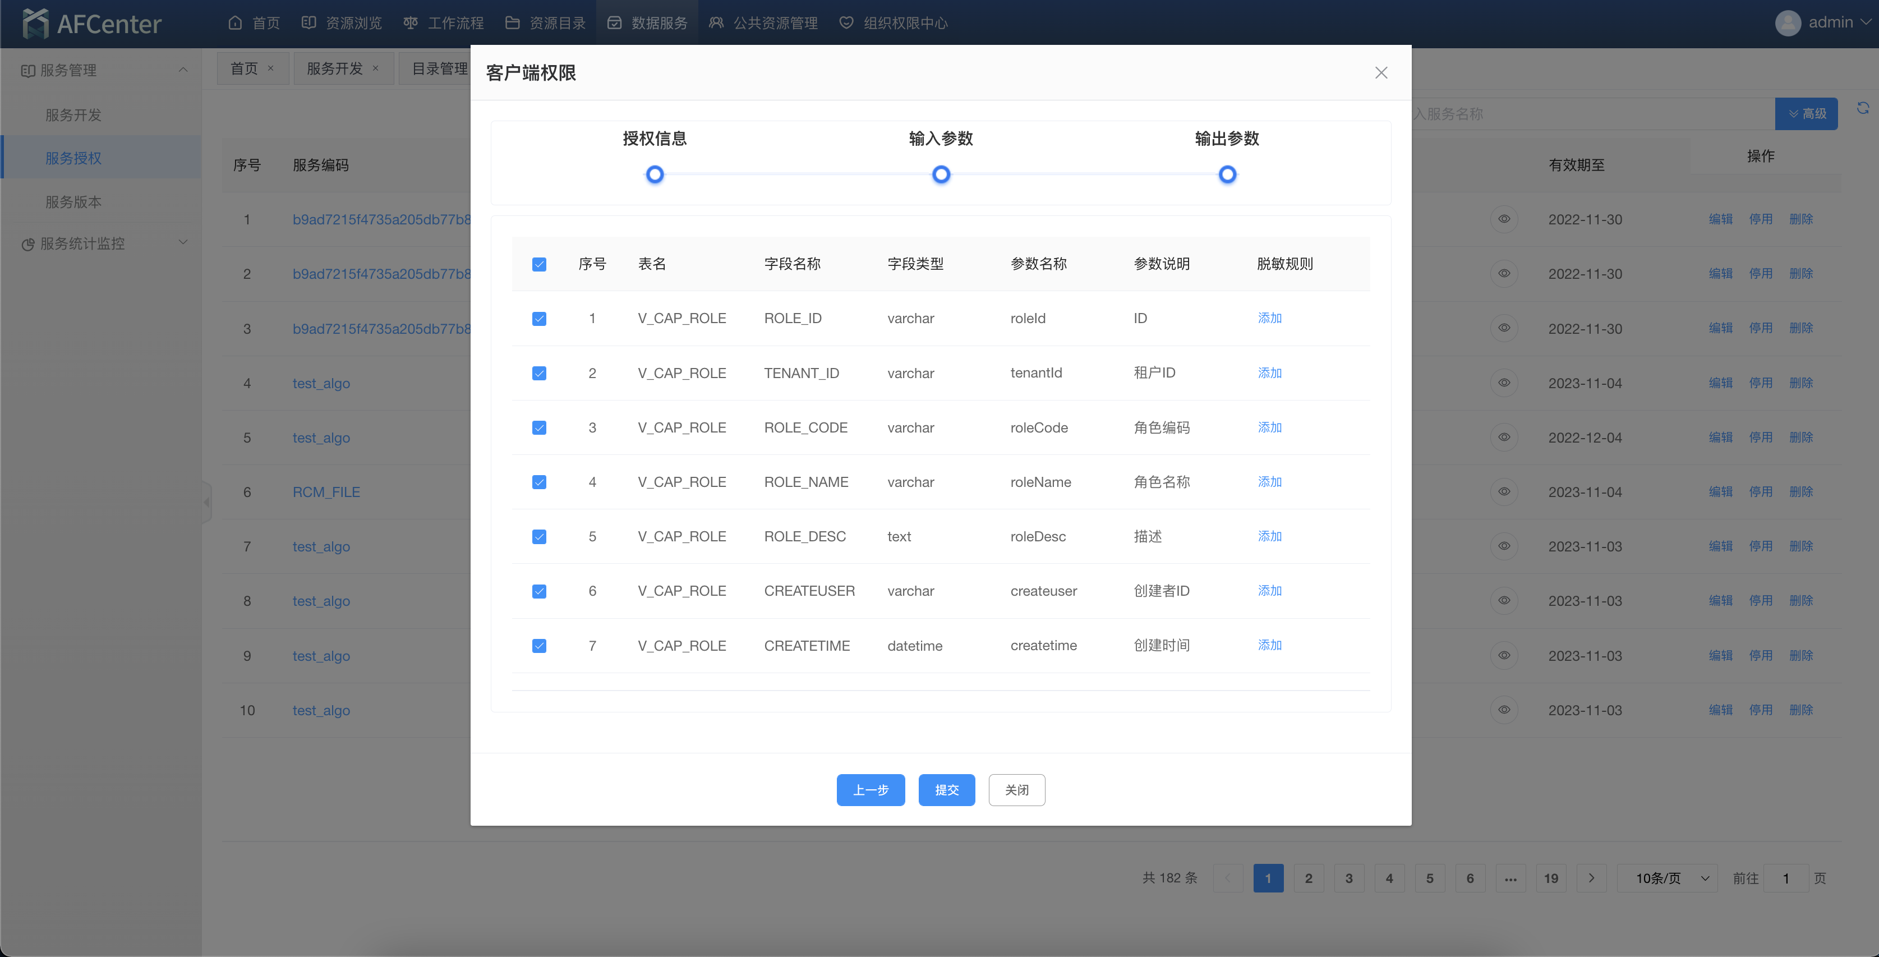
Task: Add a masking rule for TENANT_ID
Action: 1269,372
